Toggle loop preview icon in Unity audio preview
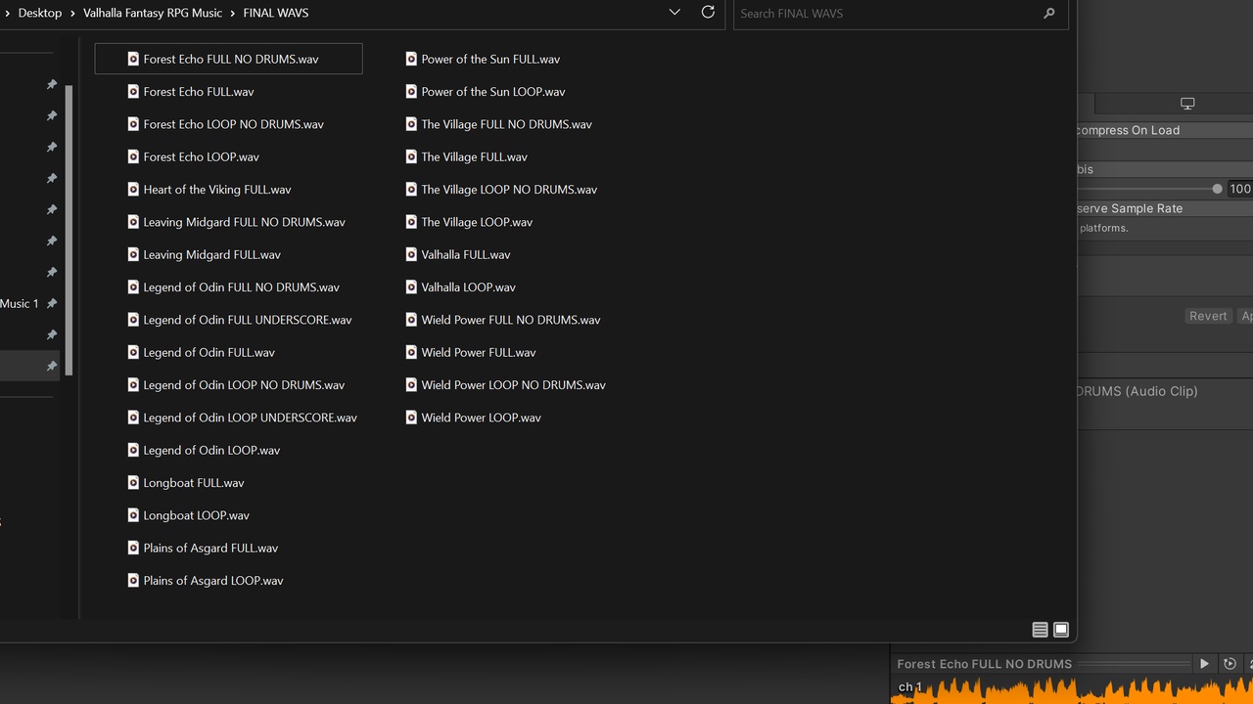Image resolution: width=1253 pixels, height=704 pixels. click(x=1230, y=664)
